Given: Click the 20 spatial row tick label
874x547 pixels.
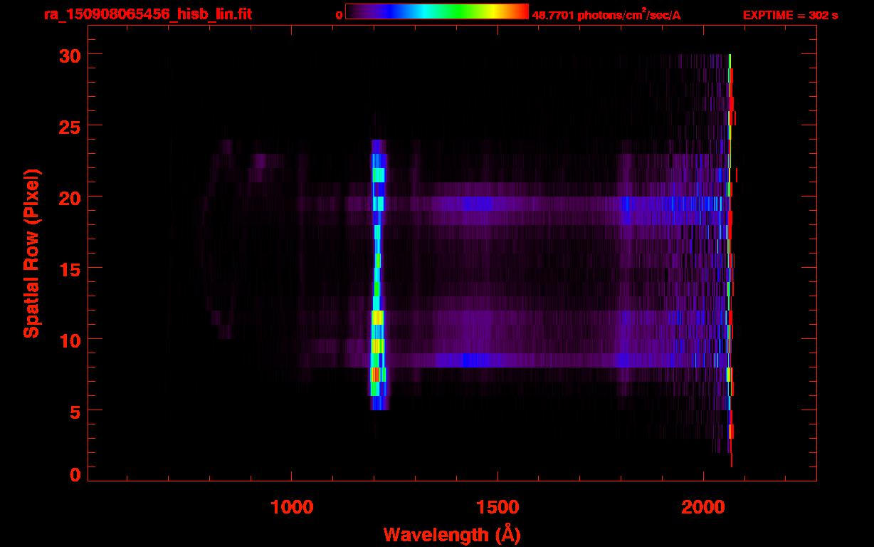Looking at the screenshot, I should point(69,197).
